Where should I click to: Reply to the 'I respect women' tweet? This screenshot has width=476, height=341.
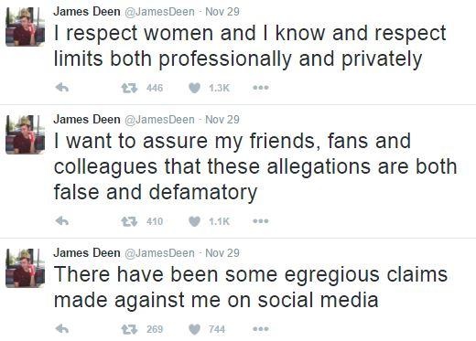62,88
